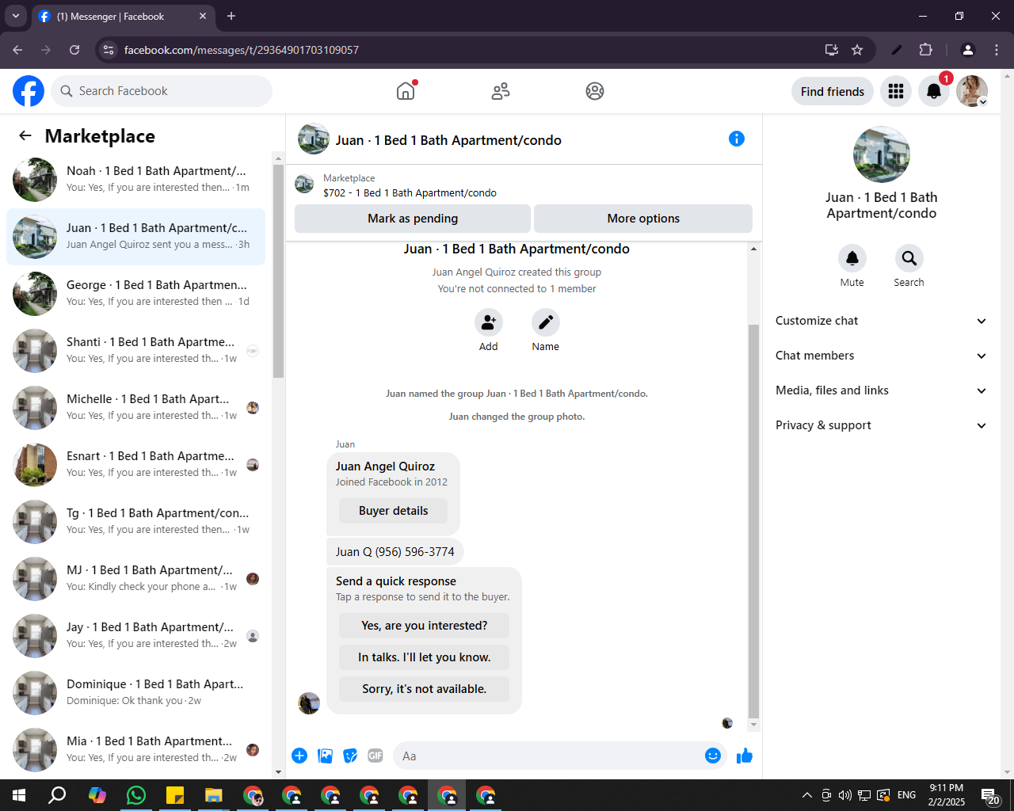Open the Facebook logo home link

(x=29, y=91)
